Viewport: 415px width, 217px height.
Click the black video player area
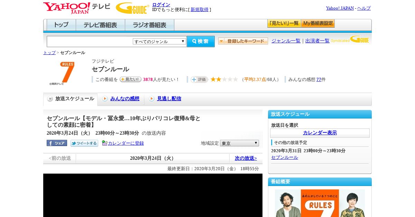pos(153,195)
